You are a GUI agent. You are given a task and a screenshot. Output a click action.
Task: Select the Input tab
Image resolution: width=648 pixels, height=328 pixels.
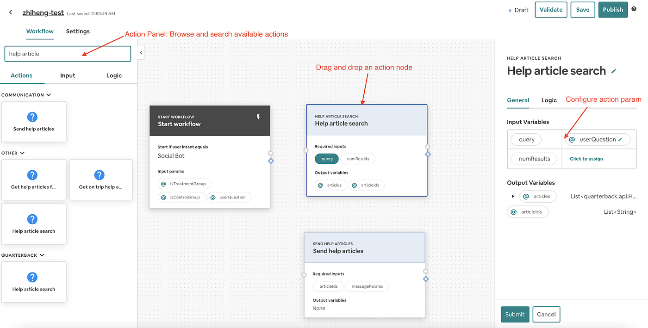[68, 75]
